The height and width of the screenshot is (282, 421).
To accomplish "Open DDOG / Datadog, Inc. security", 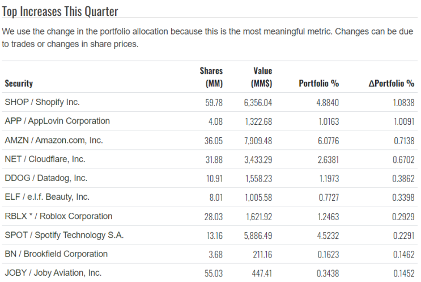I will (x=46, y=178).
